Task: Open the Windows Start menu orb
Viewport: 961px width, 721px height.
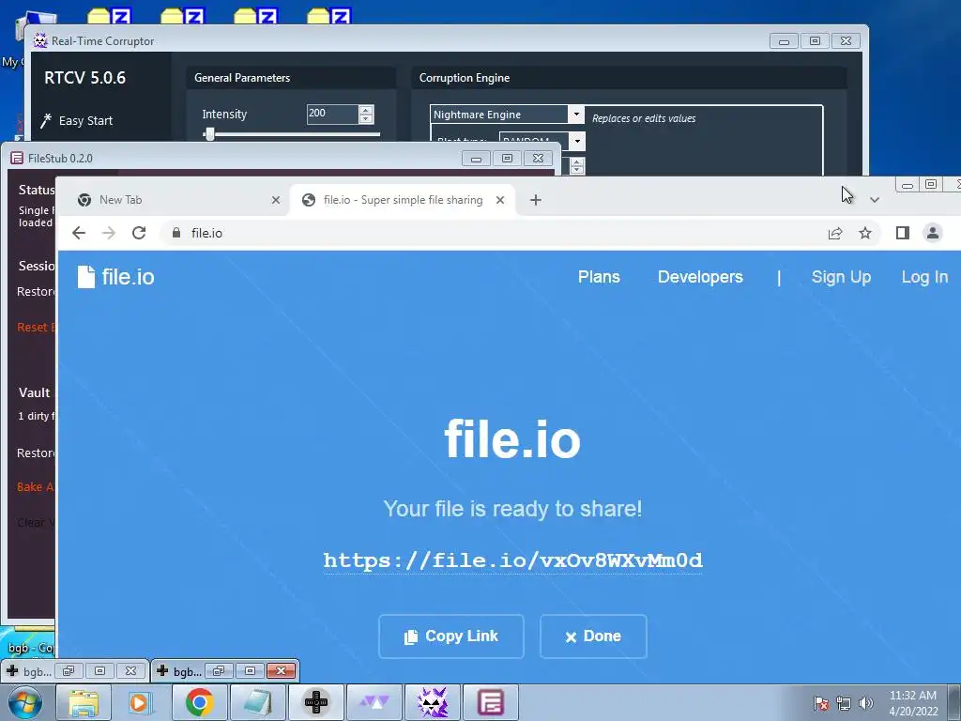Action: (25, 702)
